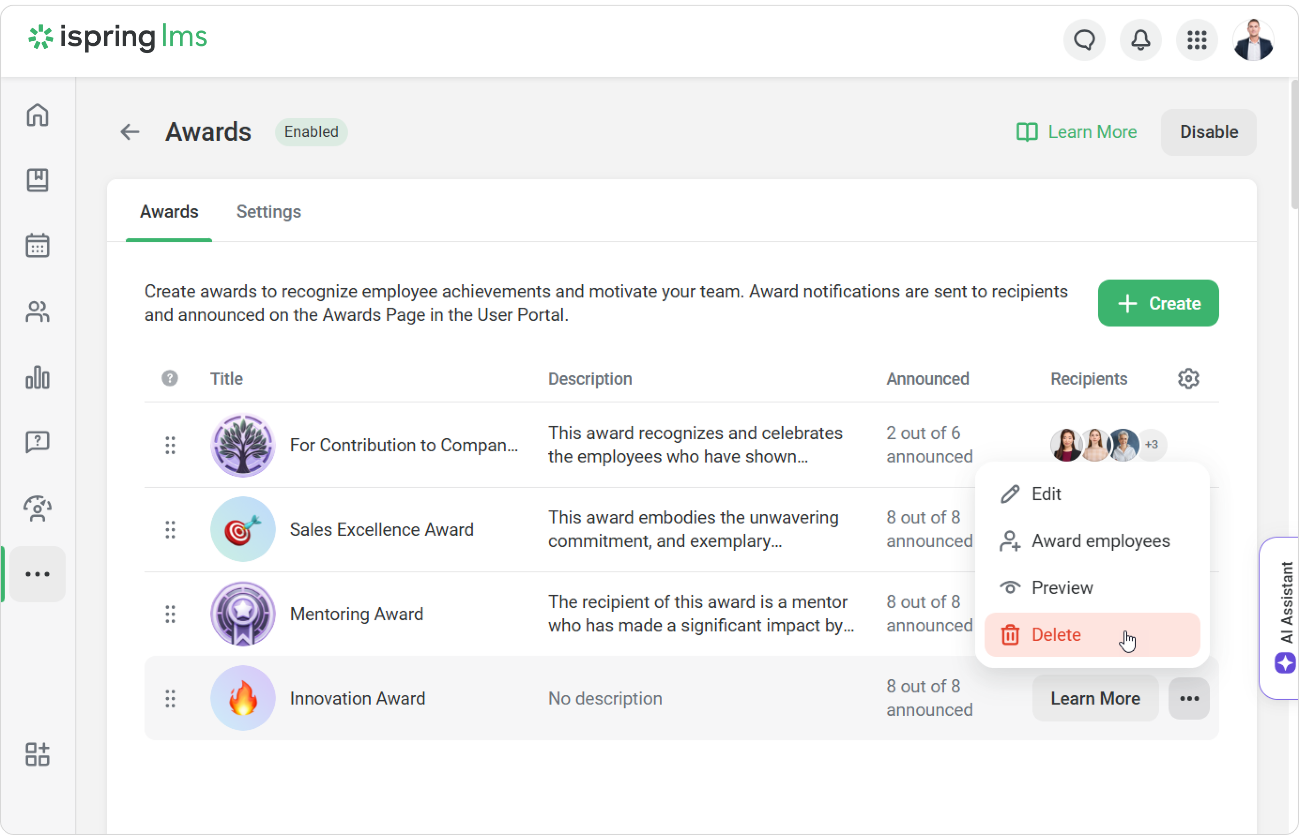Open the chat messages icon

[1084, 39]
